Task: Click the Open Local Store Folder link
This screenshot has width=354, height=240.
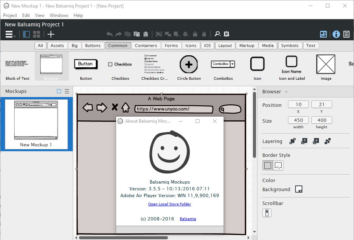Action: coord(169,204)
